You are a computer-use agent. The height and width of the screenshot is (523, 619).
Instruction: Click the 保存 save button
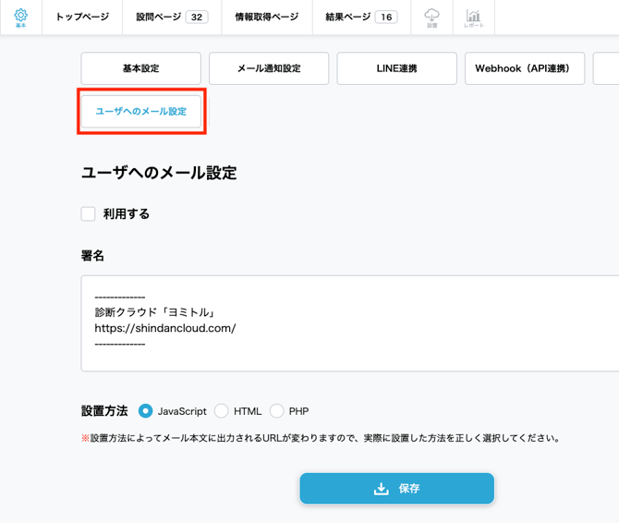[396, 488]
